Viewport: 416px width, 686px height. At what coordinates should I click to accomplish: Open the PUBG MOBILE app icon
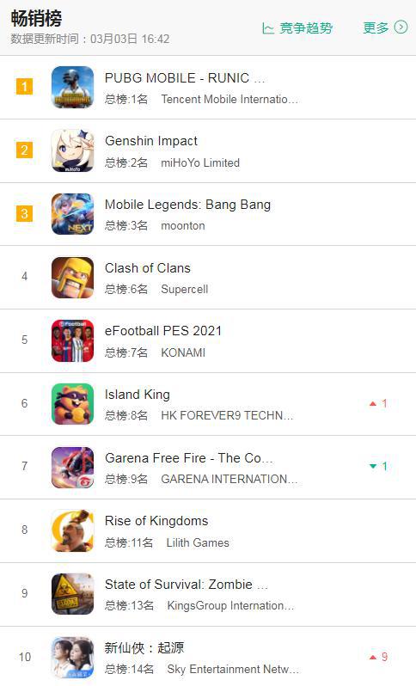point(72,87)
